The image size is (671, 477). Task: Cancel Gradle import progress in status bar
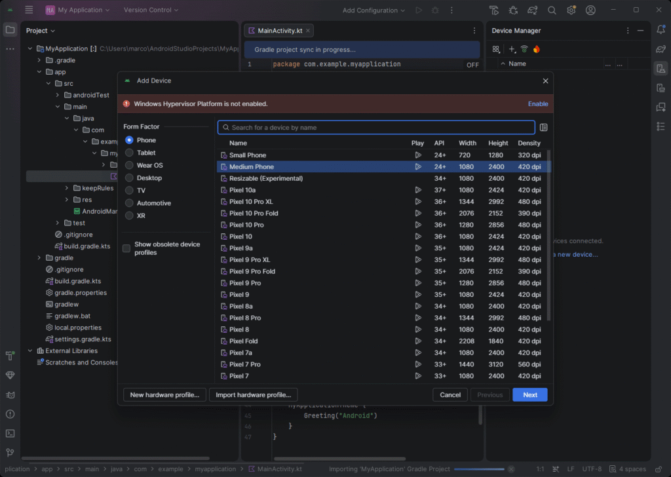511,469
